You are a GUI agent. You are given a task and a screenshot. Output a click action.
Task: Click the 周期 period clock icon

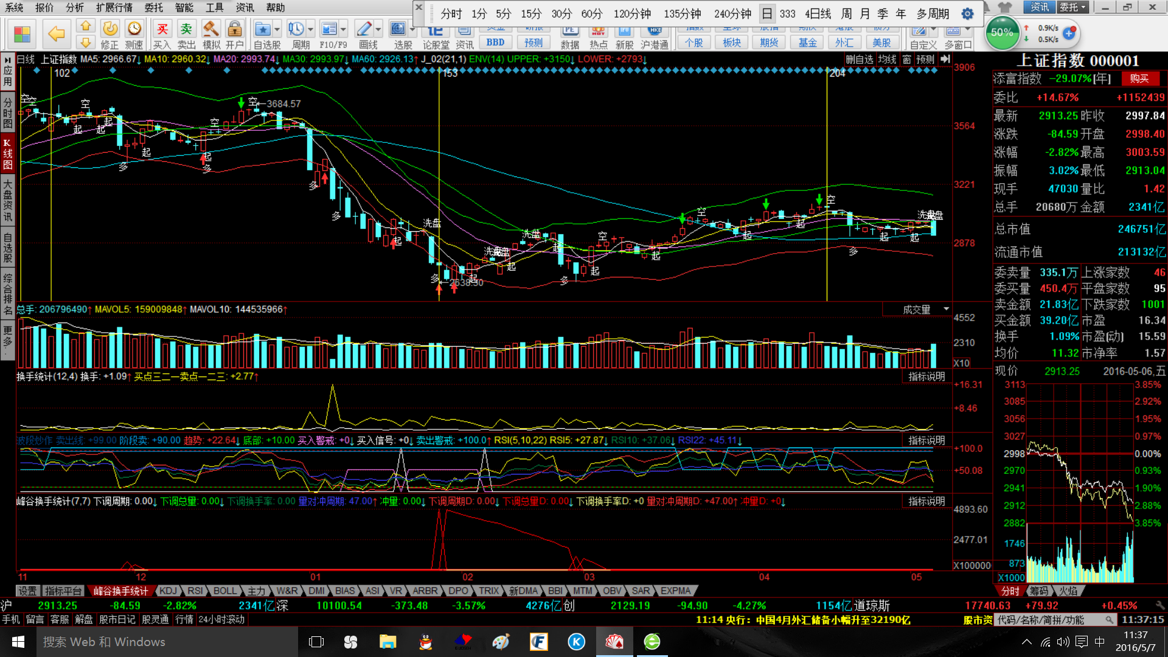pos(296,29)
